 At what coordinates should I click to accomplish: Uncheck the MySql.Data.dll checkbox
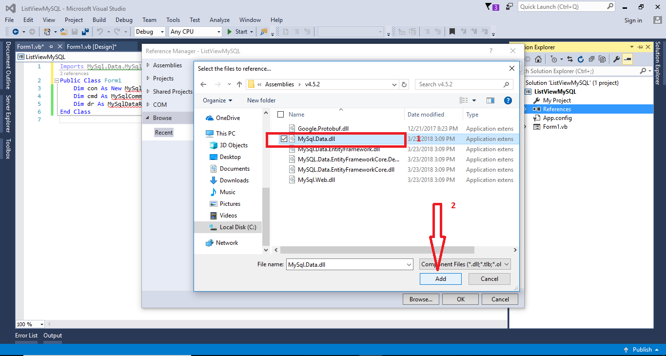pos(284,139)
